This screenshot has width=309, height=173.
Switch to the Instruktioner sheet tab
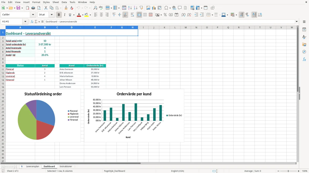66,166
